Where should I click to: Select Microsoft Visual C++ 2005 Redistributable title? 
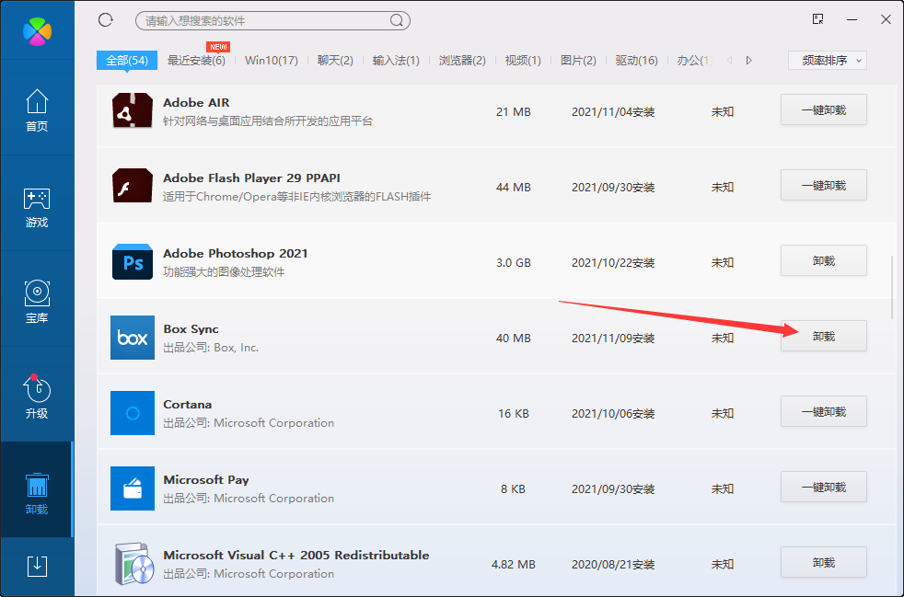296,556
